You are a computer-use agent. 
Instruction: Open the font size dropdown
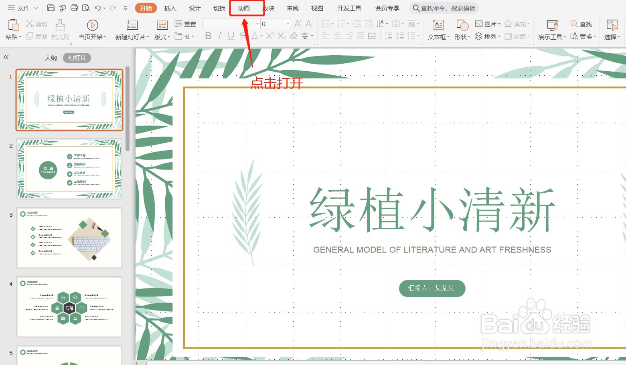click(x=287, y=24)
